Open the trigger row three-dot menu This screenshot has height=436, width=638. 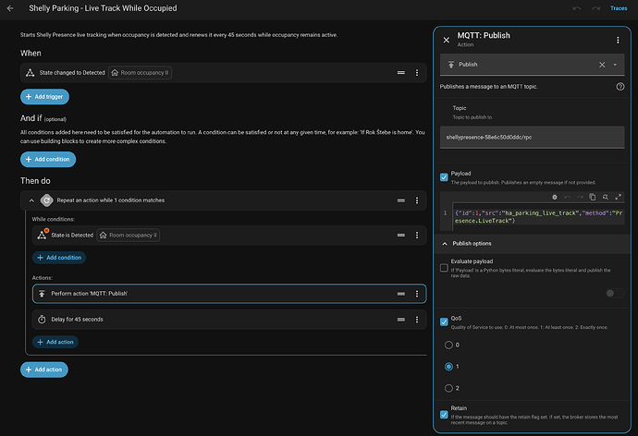(417, 73)
